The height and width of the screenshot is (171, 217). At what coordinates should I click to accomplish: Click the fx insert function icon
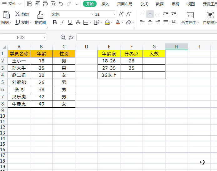tap(71, 37)
